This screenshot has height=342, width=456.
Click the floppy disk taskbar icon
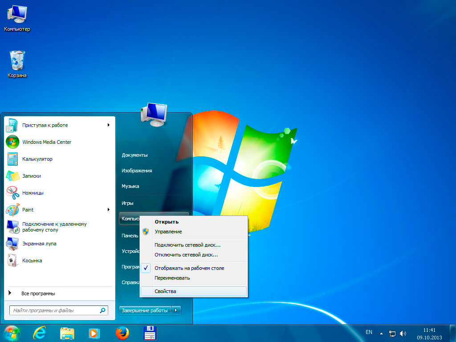[150, 333]
